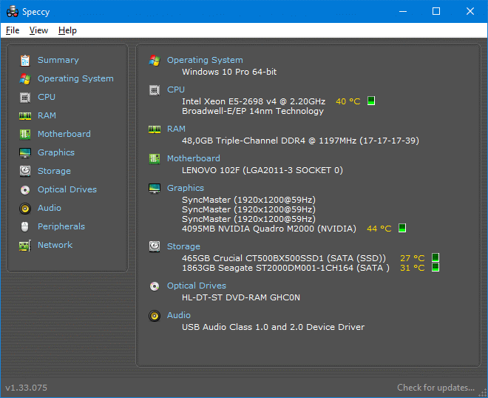Click the CPU chip icon in sidebar
Image resolution: width=488 pixels, height=398 pixels.
coord(25,98)
